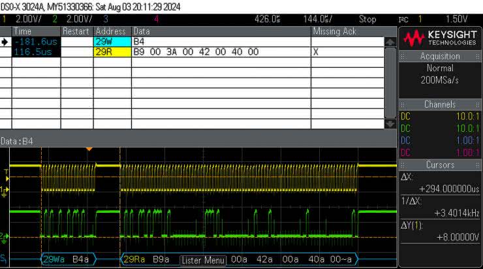
Task: Click channel 2 ground reference marker
Action: pyautogui.click(x=4, y=236)
